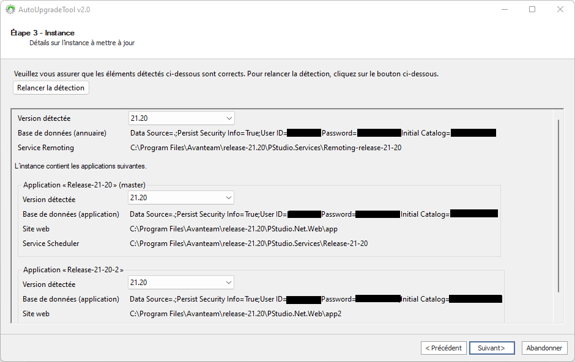The width and height of the screenshot is (575, 362).
Task: Click Release-21-20-2 application database connection string
Action: point(208,299)
